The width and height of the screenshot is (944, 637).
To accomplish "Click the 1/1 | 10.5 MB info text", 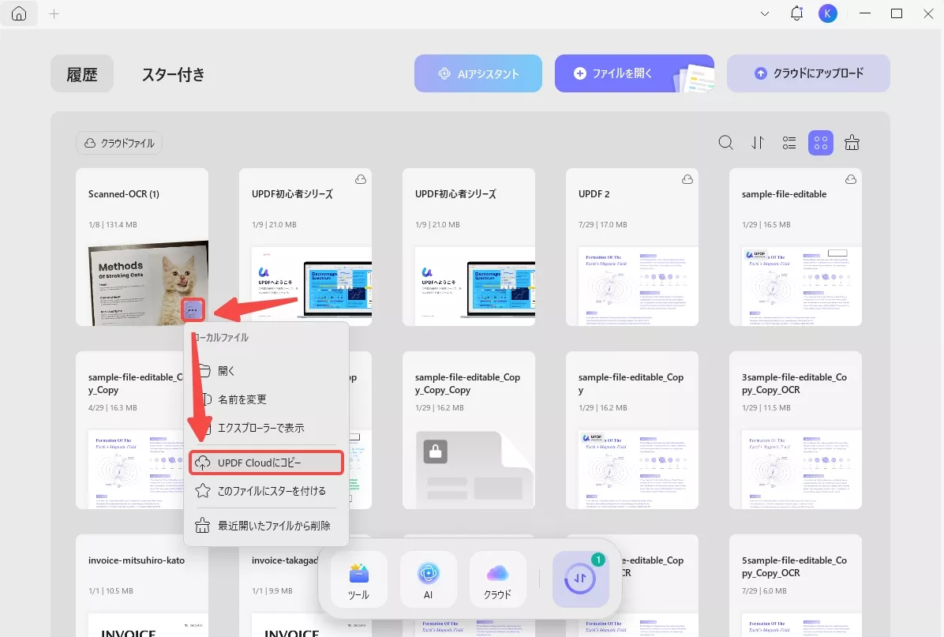I will [111, 590].
